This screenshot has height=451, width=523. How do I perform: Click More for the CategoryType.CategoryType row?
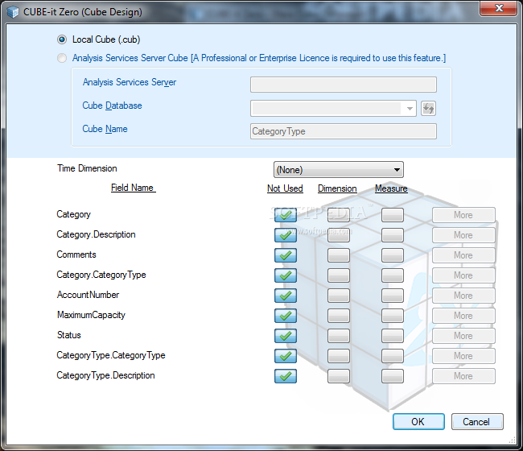463,356
